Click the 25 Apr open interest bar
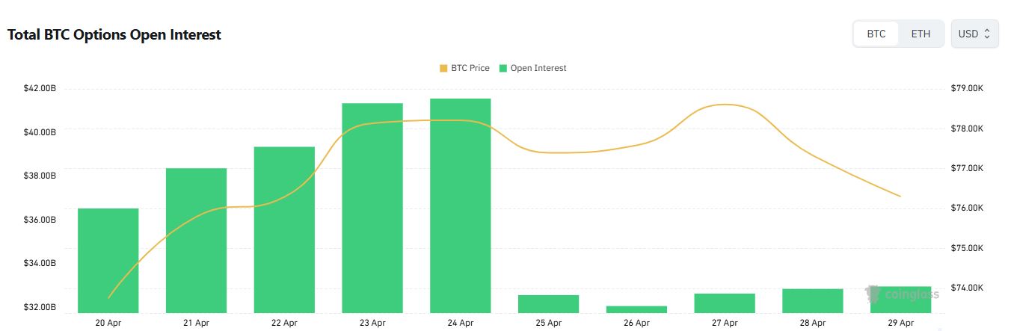Image resolution: width=1011 pixels, height=331 pixels. point(548,303)
